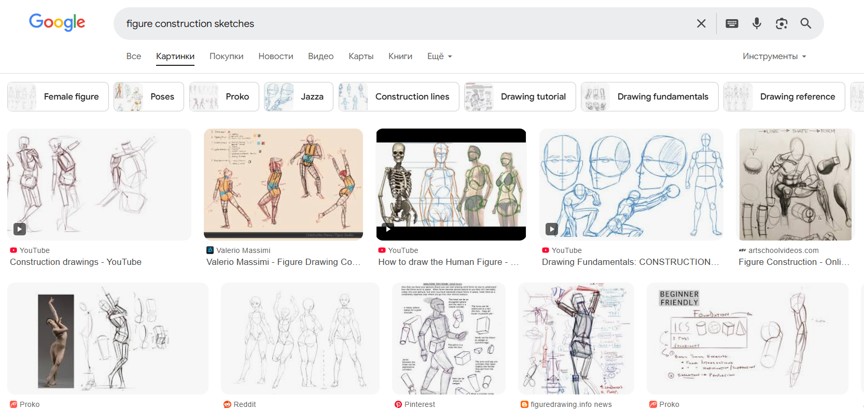Select the Картинки tab
This screenshot has width=864, height=409.
click(x=175, y=56)
